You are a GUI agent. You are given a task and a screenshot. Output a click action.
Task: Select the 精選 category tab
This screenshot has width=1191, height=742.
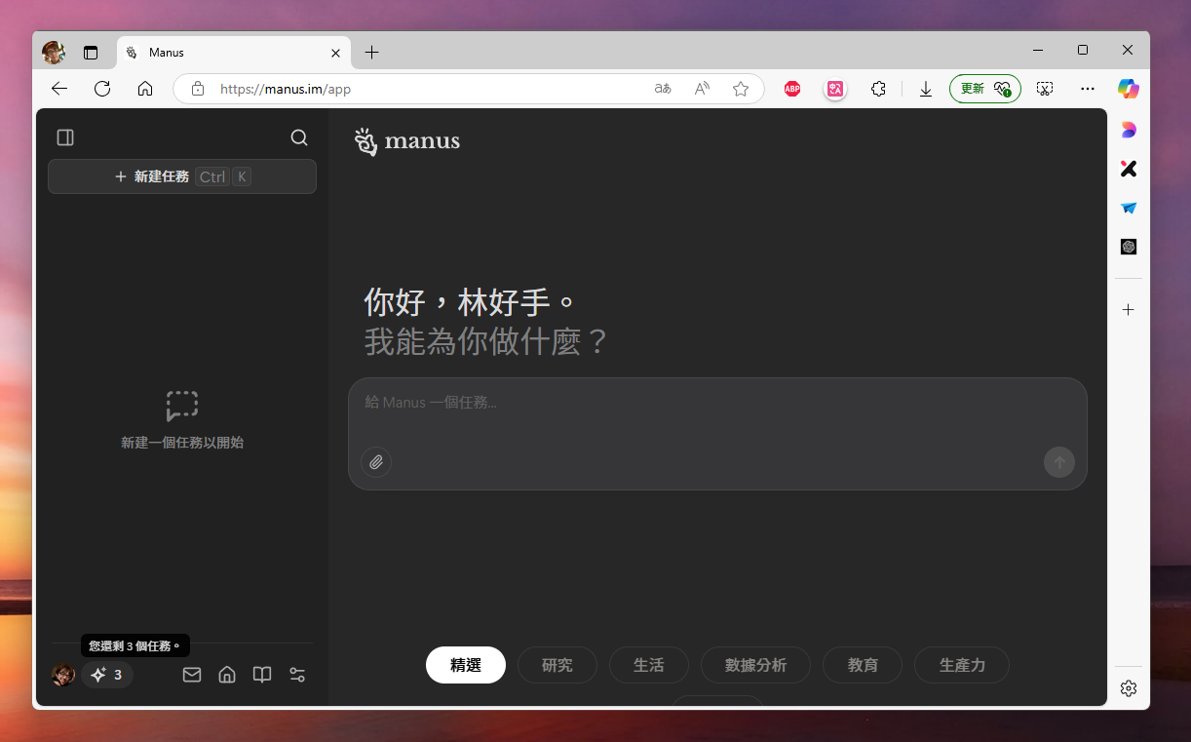(466, 665)
